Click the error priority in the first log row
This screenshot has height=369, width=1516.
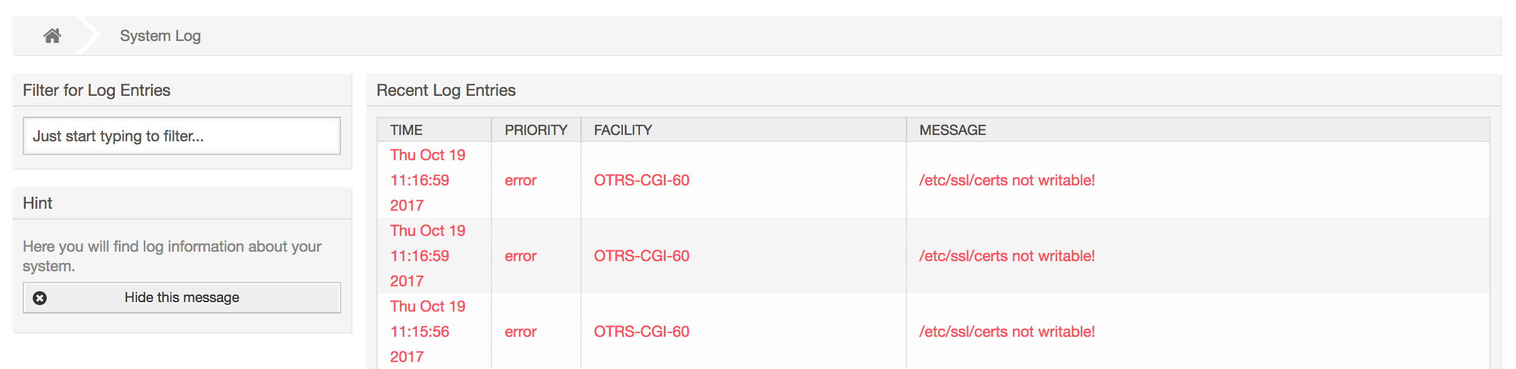(x=520, y=180)
